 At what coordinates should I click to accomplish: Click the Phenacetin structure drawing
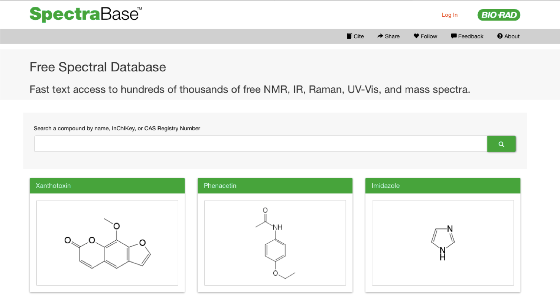[x=274, y=243]
